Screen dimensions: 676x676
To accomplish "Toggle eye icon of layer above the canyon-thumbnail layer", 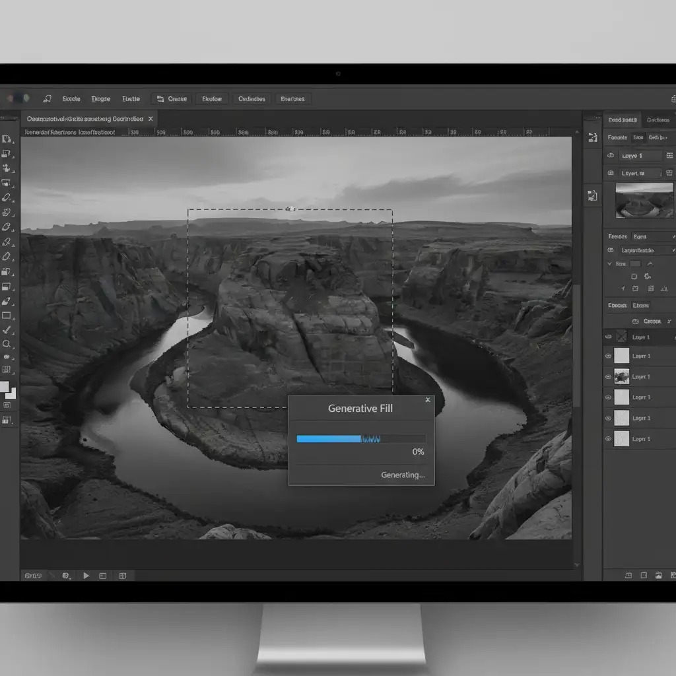I will point(609,356).
